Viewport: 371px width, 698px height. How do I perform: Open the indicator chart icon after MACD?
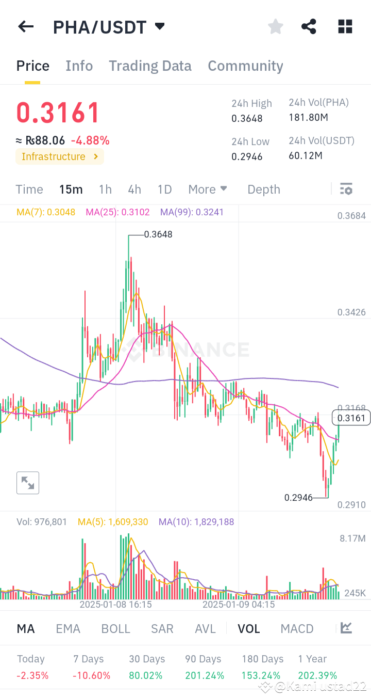[x=346, y=628]
